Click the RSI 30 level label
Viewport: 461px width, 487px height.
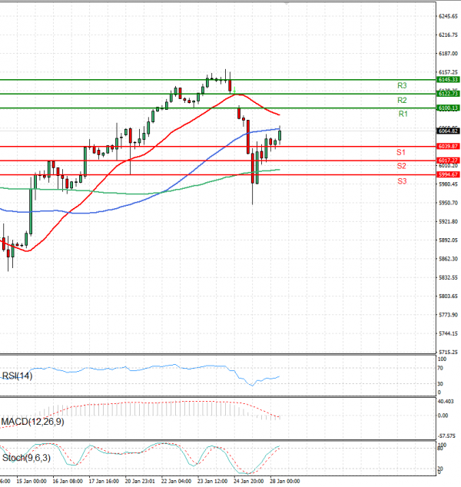pos(440,384)
